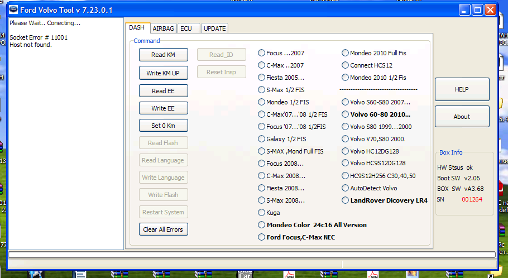Choose Ford Focus,C-Max NEC option
This screenshot has height=278, width=508.
click(x=296, y=237)
